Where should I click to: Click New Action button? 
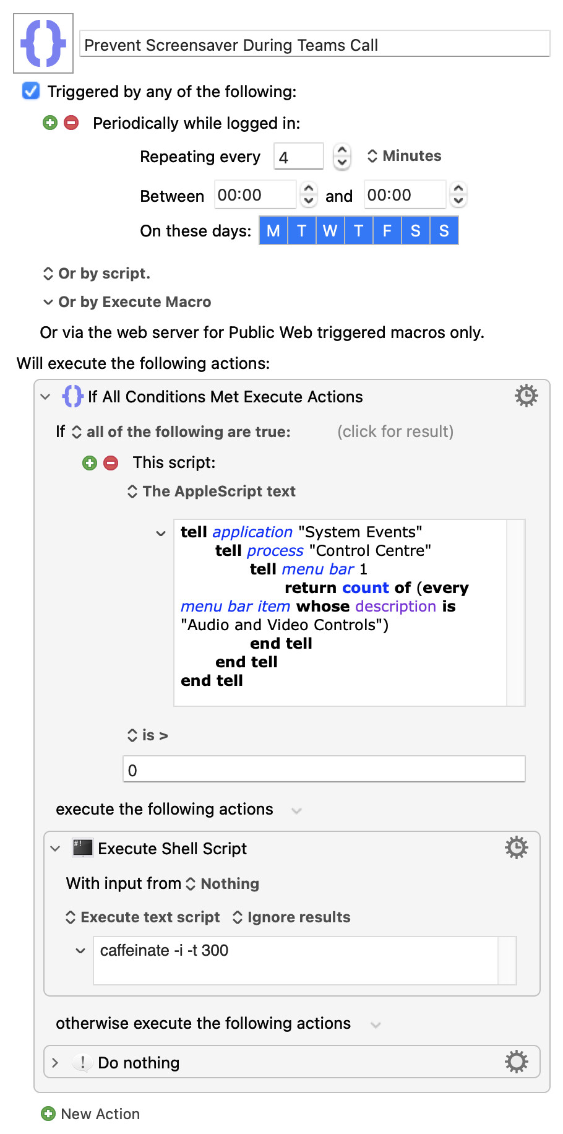click(x=90, y=1114)
